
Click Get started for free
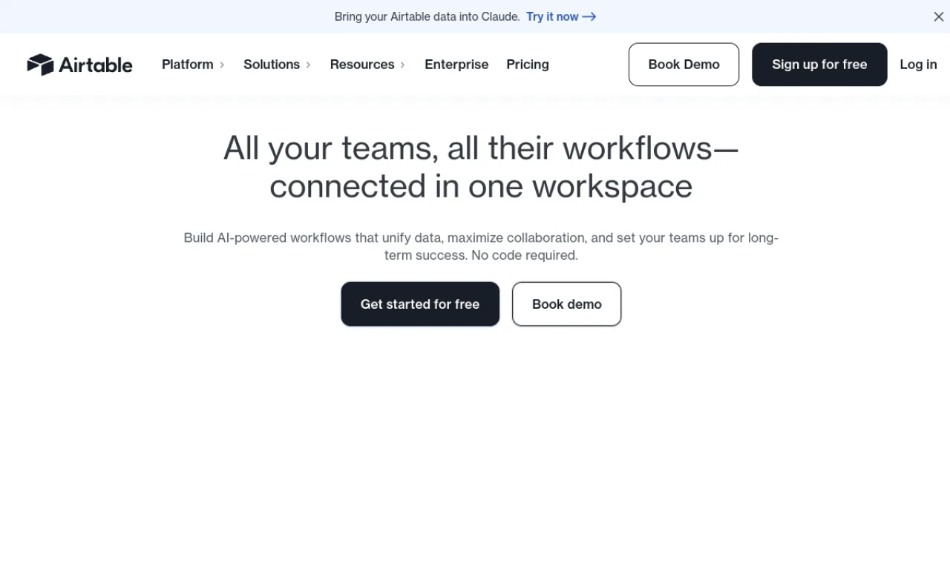tap(420, 304)
